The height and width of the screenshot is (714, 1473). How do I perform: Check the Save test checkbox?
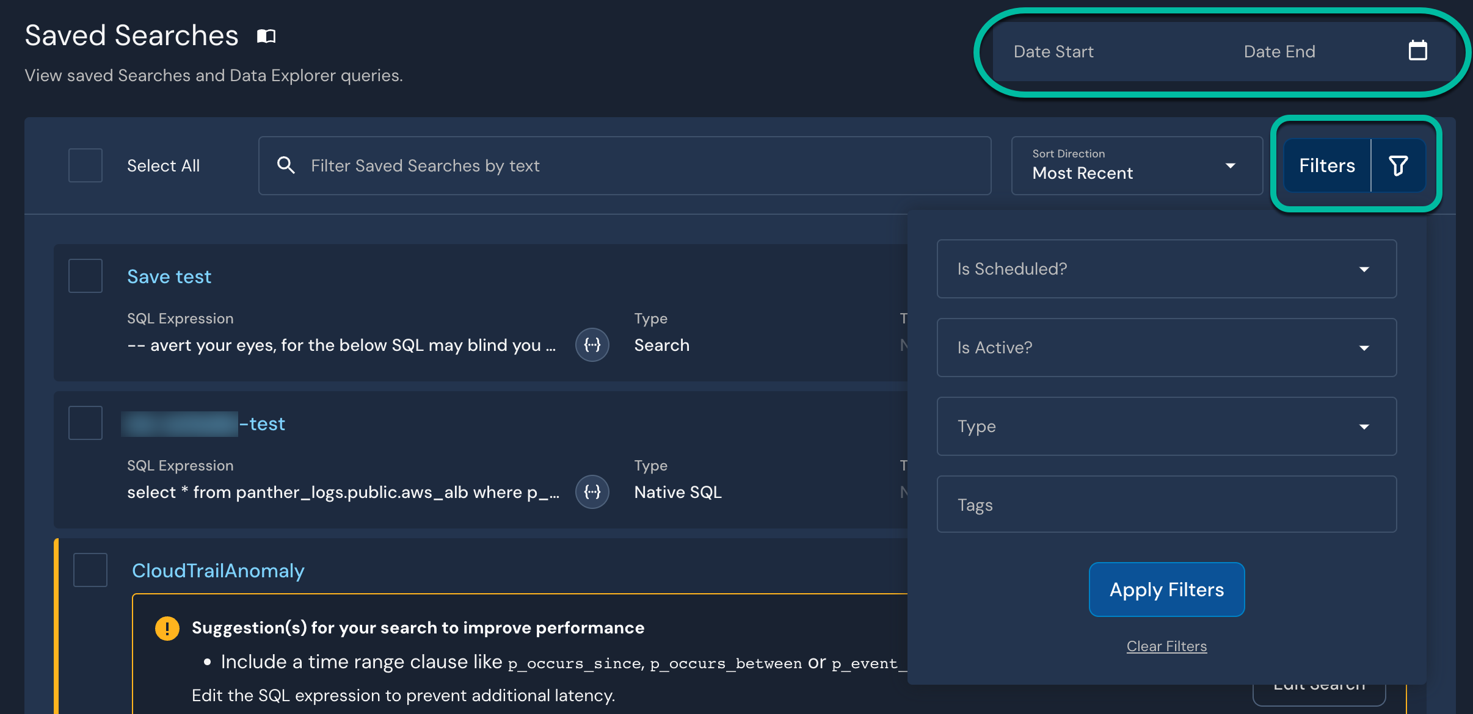pos(85,275)
